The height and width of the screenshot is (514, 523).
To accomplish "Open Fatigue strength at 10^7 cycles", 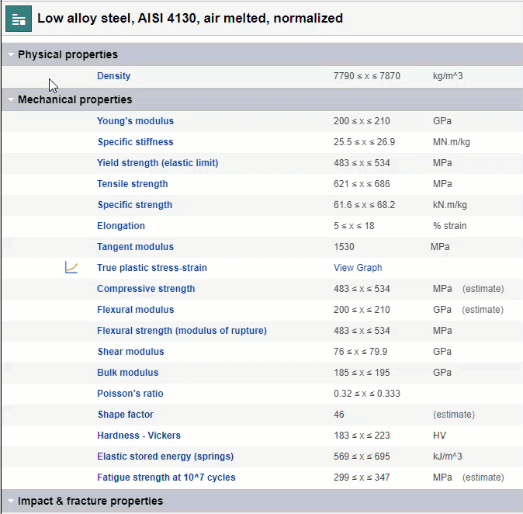I will click(166, 478).
